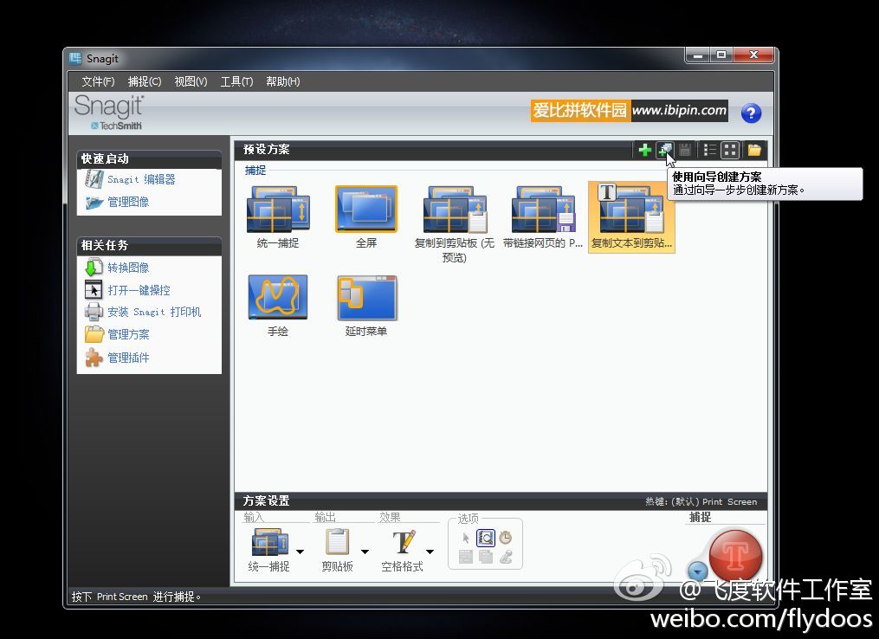Expand the output 剪贴板 dropdown arrow
The height and width of the screenshot is (639, 879).
pos(365,552)
